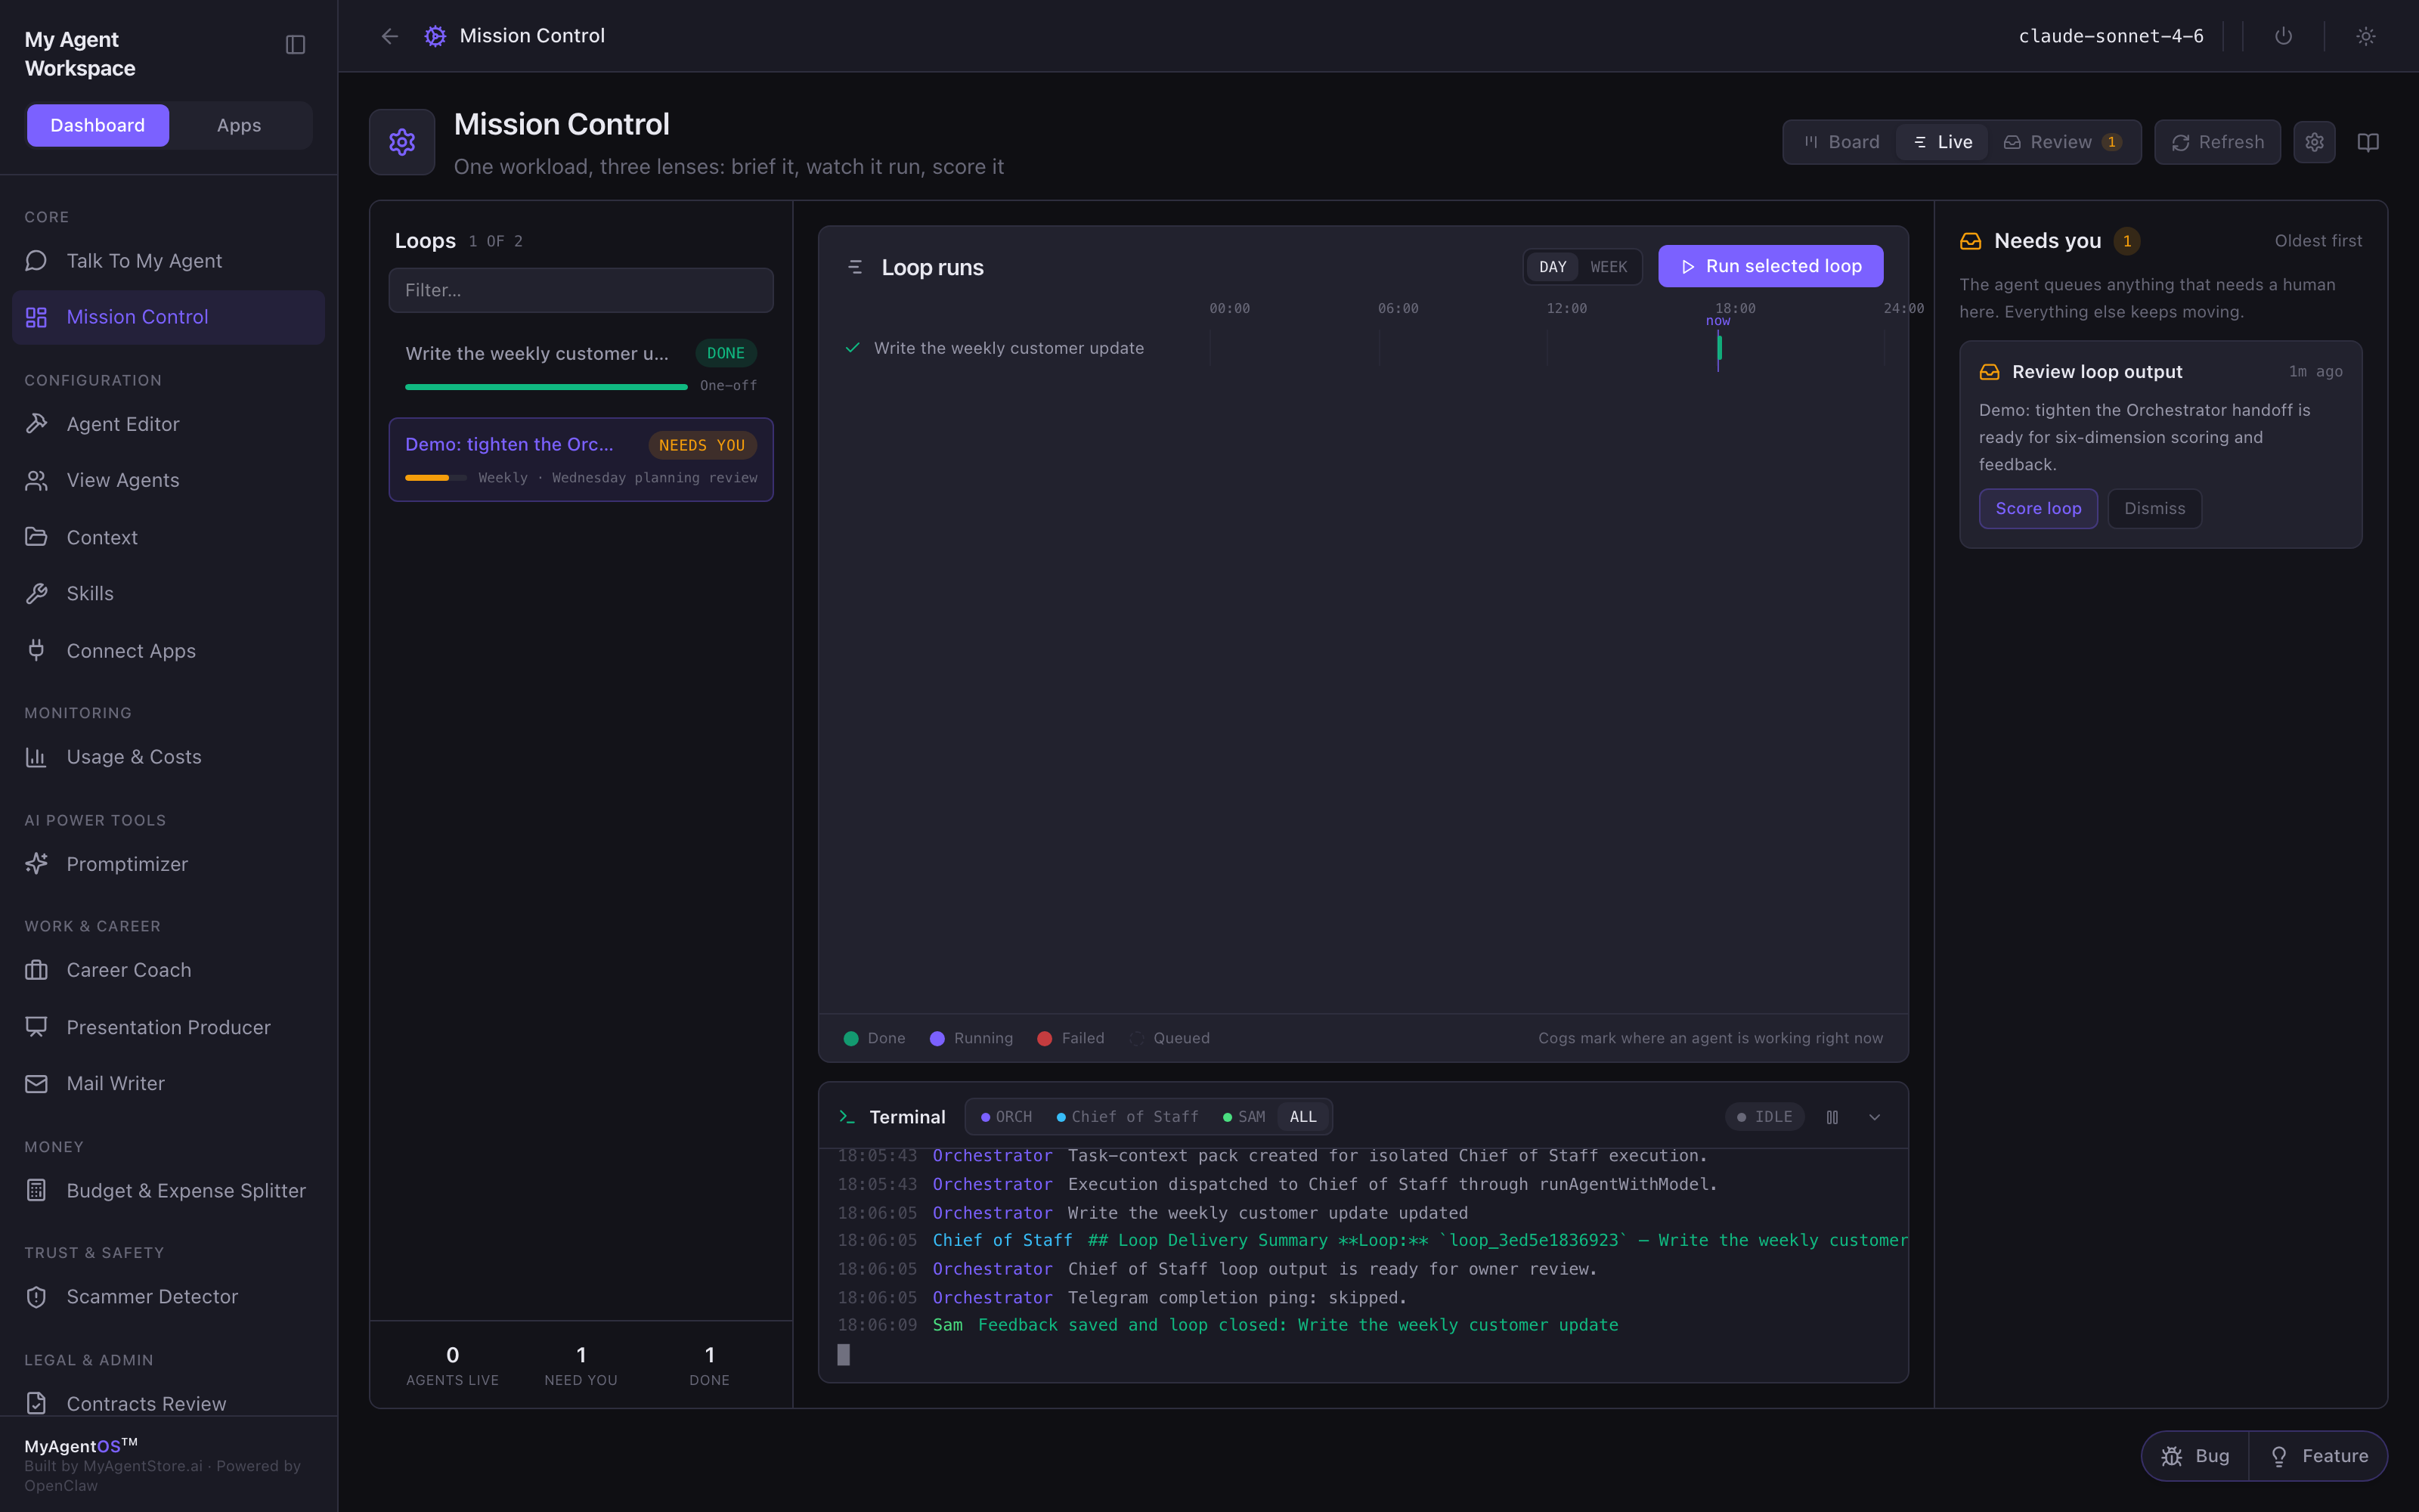The width and height of the screenshot is (2419, 1512).
Task: Click the Loop runs list icon
Action: [855, 267]
